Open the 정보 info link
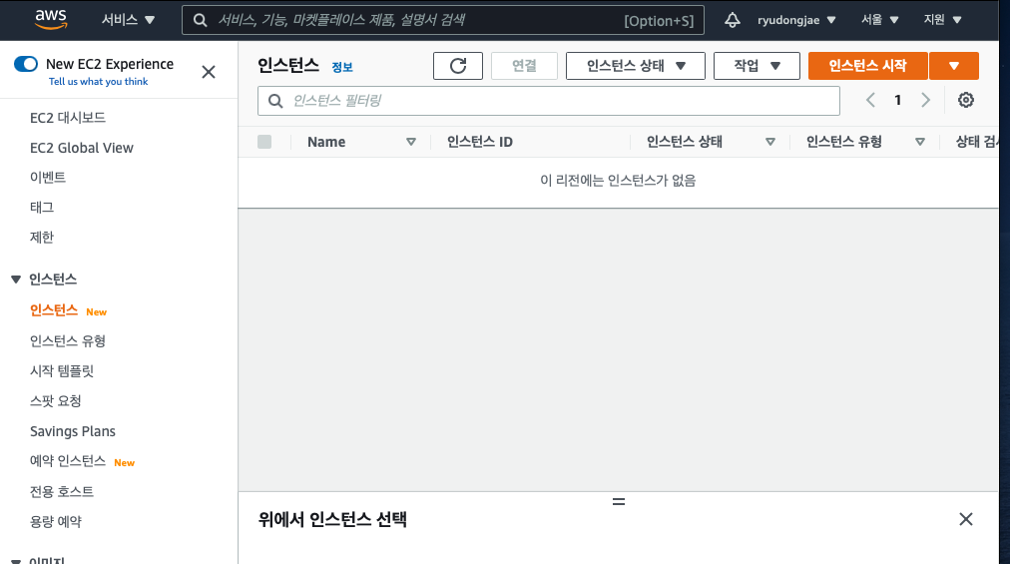1010x564 pixels. (x=342, y=67)
